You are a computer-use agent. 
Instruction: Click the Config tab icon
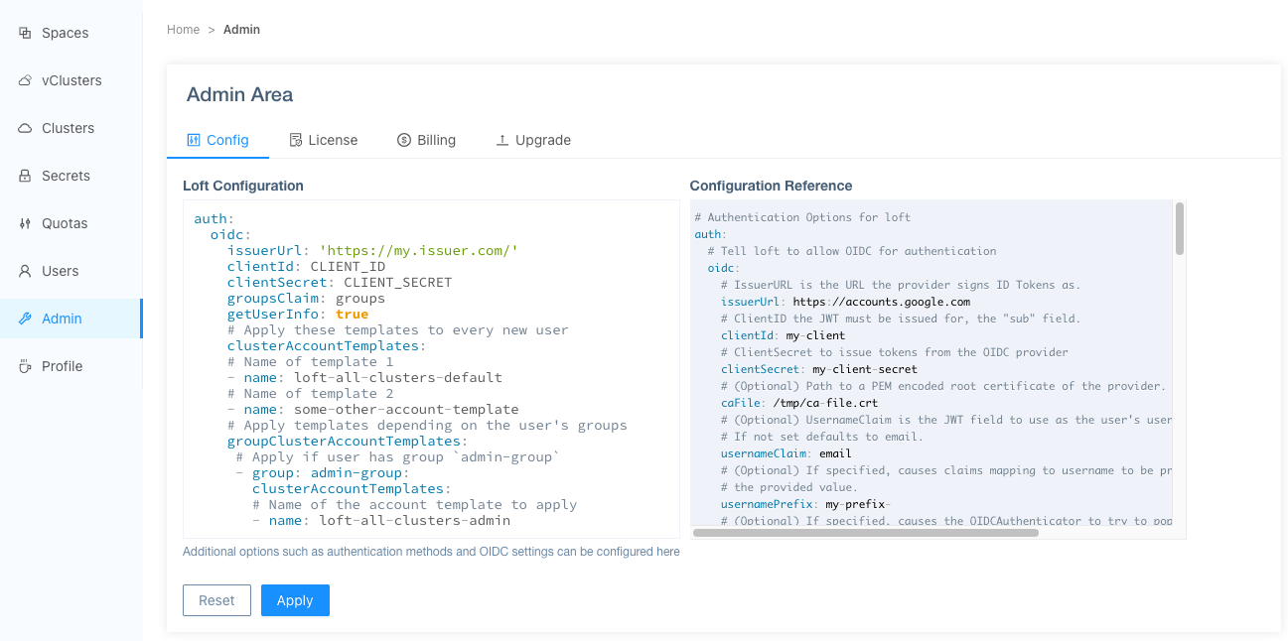coord(194,140)
